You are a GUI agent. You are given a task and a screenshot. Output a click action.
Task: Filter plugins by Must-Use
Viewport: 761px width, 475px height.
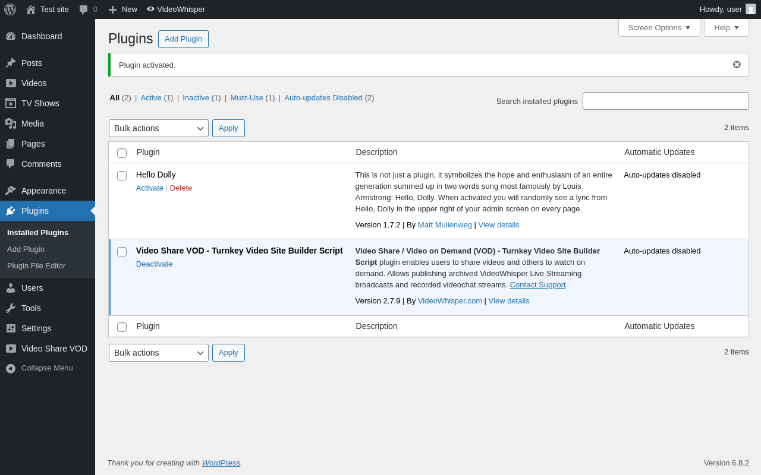[247, 98]
